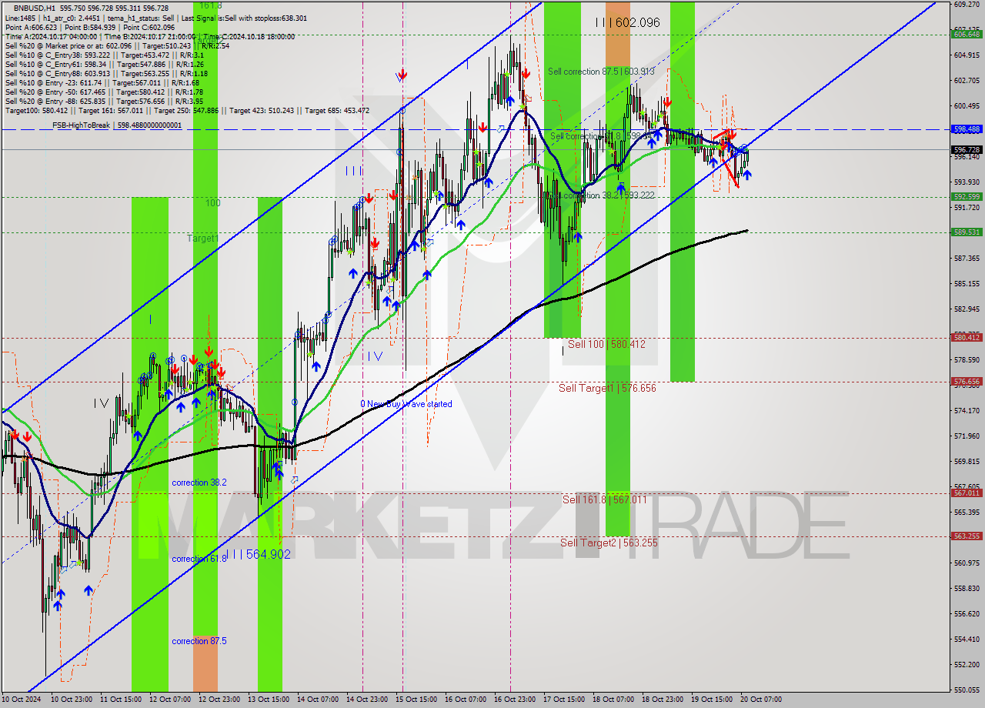985x708 pixels.
Task: Click the '11 Oct 15:00' time axis label
Action: pos(119,700)
